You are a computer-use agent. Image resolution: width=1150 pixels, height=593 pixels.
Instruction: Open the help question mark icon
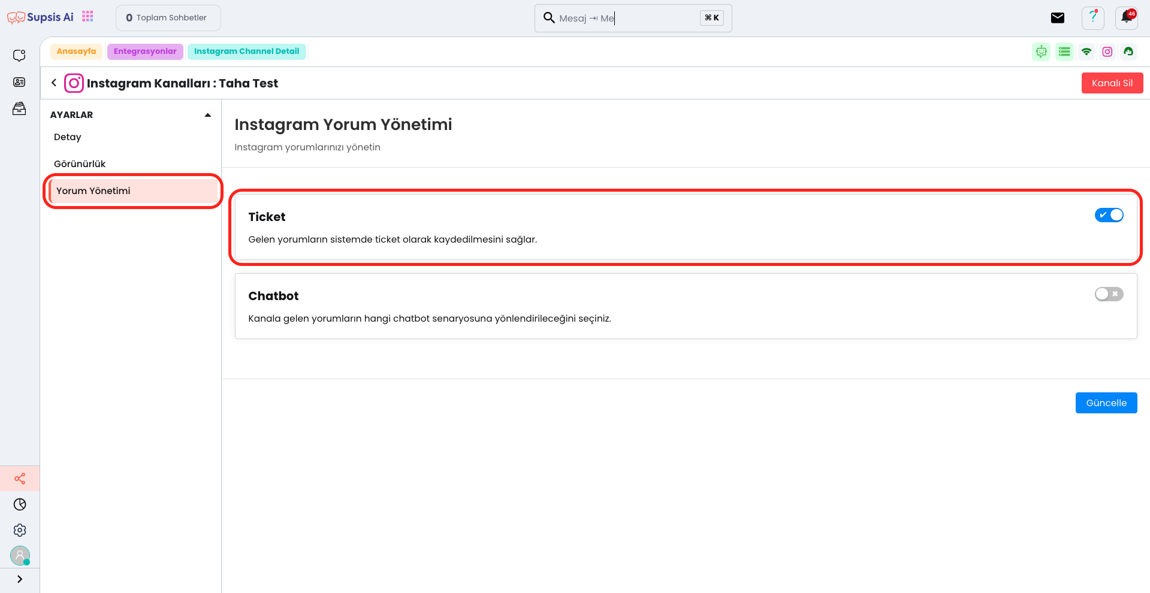coord(1093,18)
